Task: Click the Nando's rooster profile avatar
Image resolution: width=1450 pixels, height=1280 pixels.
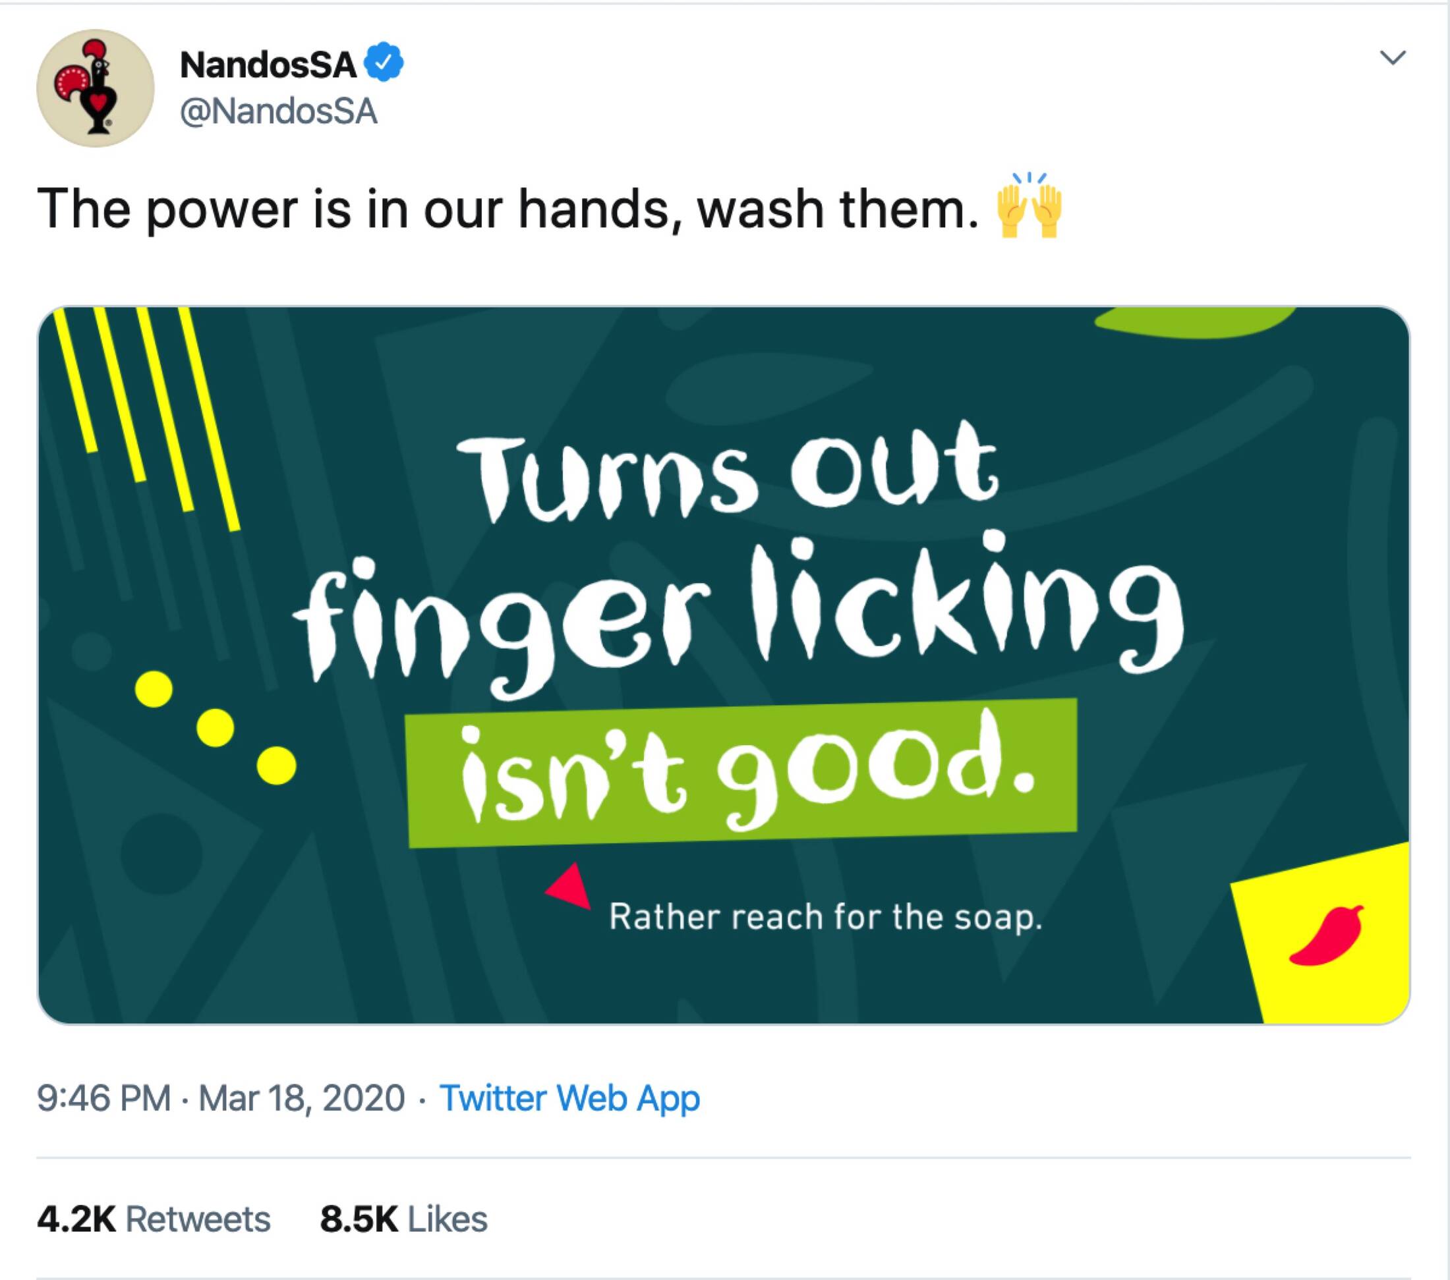Action: click(95, 88)
